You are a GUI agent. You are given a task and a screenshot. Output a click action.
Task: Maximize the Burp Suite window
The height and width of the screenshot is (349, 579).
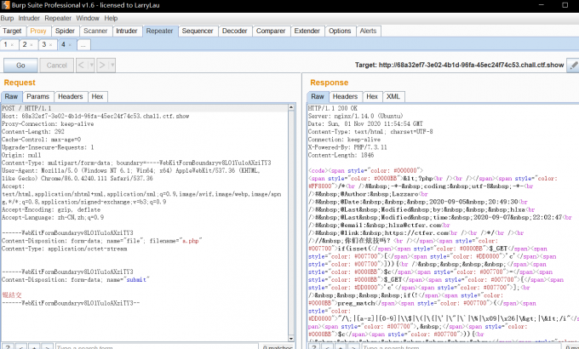565,5
